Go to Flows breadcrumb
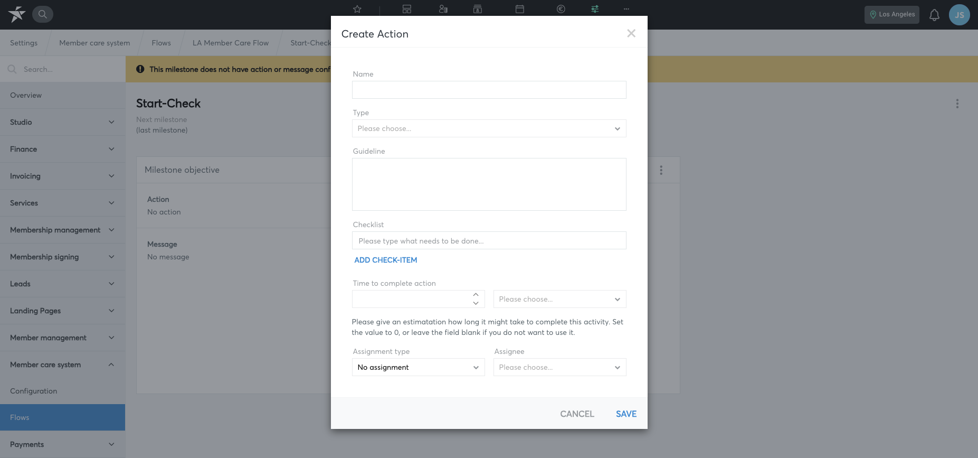The image size is (978, 458). [x=161, y=43]
